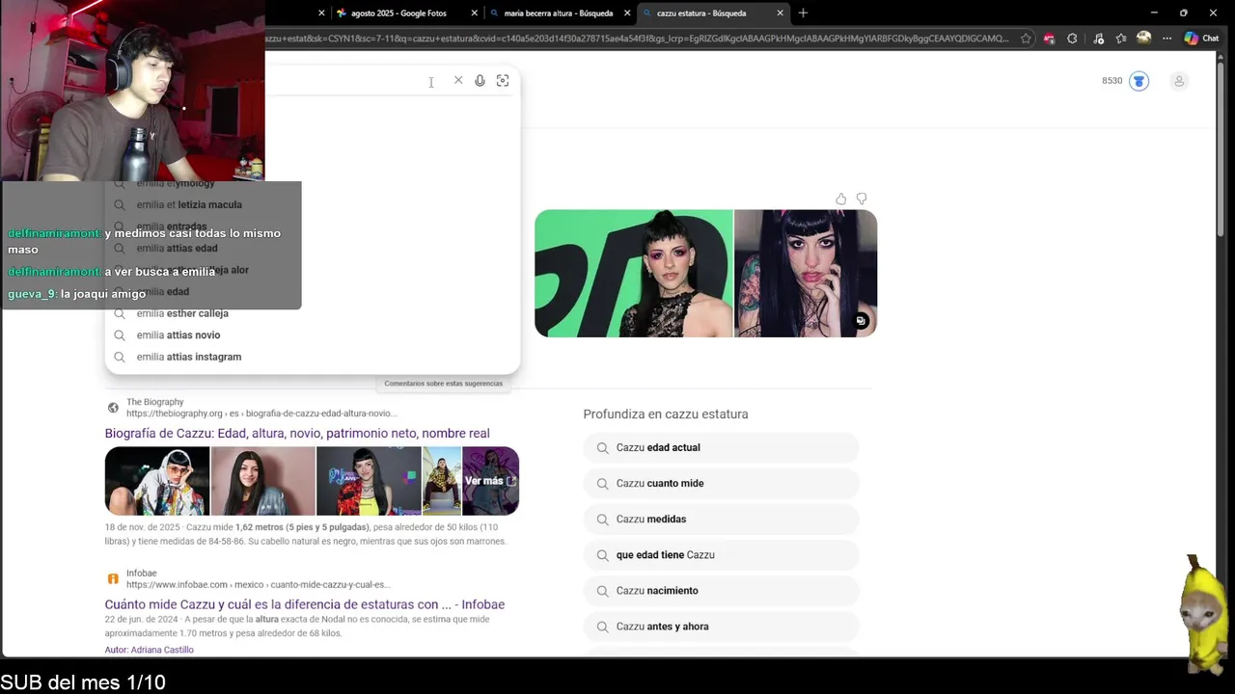
Task: Click Comentarios sobre estas sugerencias
Action: tap(443, 384)
